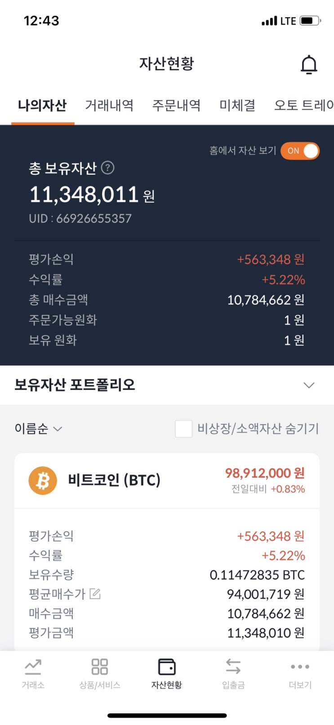Open the 이름순 sort dropdown
334x725 pixels.
coord(38,429)
